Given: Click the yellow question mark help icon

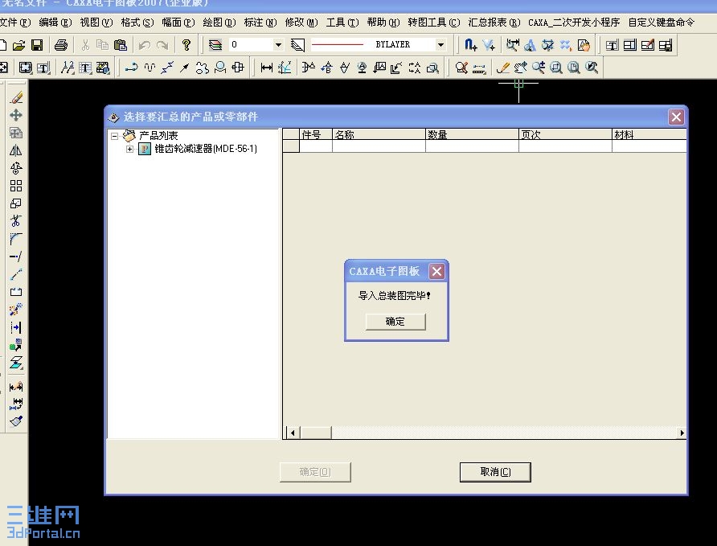Looking at the screenshot, I should pyautogui.click(x=186, y=45).
